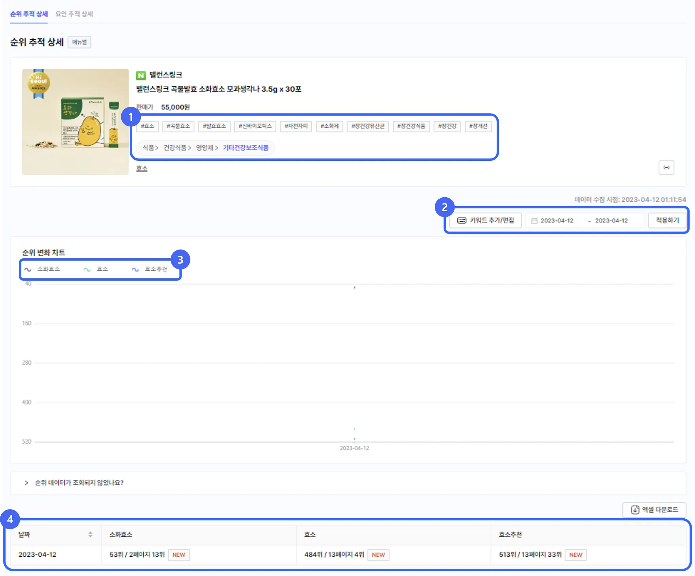The height and width of the screenshot is (576, 695).
Task: Open the end date 2023-04-12 picker
Action: (611, 221)
